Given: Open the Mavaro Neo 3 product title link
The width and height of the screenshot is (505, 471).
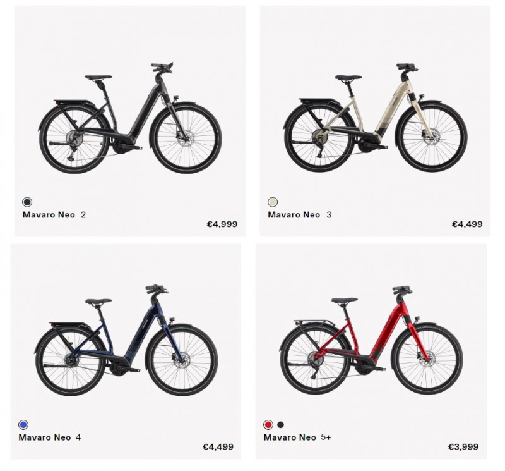Looking at the screenshot, I should tap(299, 214).
